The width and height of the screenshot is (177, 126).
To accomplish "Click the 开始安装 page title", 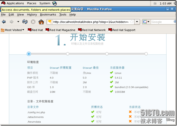I will click(x=88, y=37).
